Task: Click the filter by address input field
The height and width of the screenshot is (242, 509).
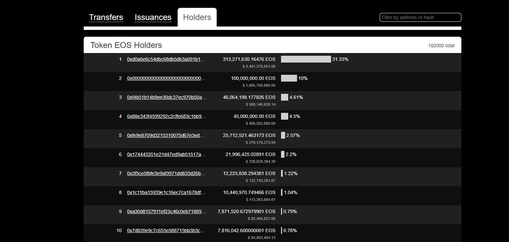Action: pyautogui.click(x=420, y=17)
